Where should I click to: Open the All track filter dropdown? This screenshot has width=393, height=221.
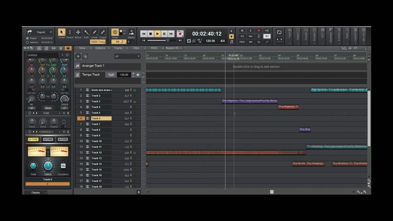127,56
